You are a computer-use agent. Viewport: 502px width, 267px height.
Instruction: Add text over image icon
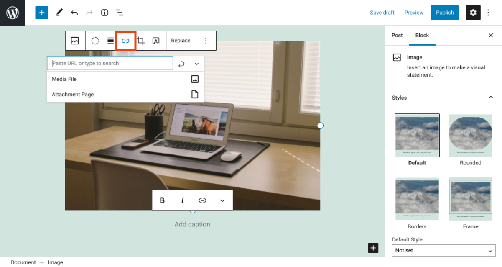[x=156, y=41]
